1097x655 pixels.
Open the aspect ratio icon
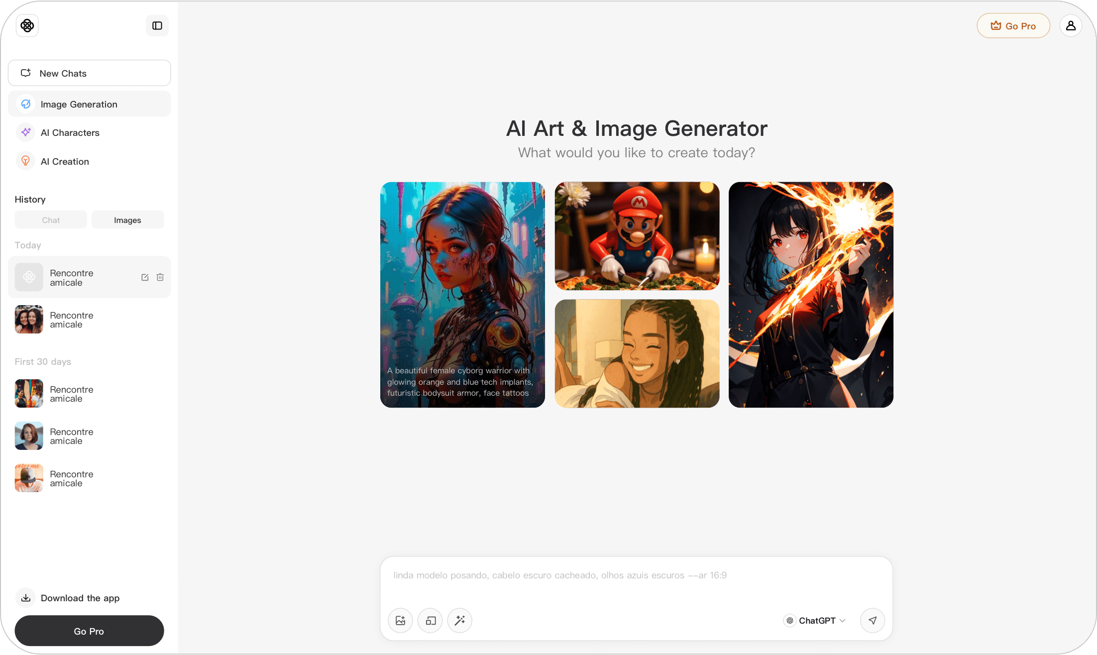coord(431,621)
